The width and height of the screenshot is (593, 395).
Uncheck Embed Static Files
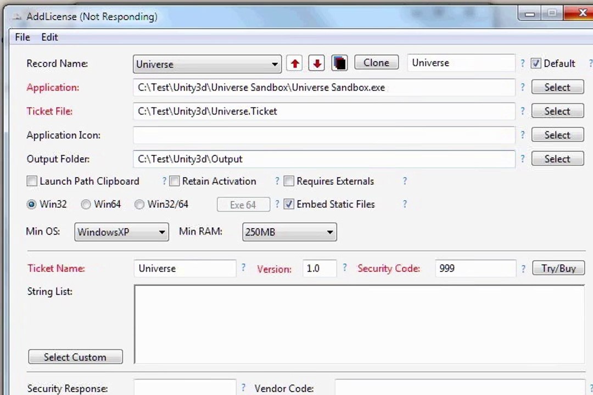coord(289,204)
